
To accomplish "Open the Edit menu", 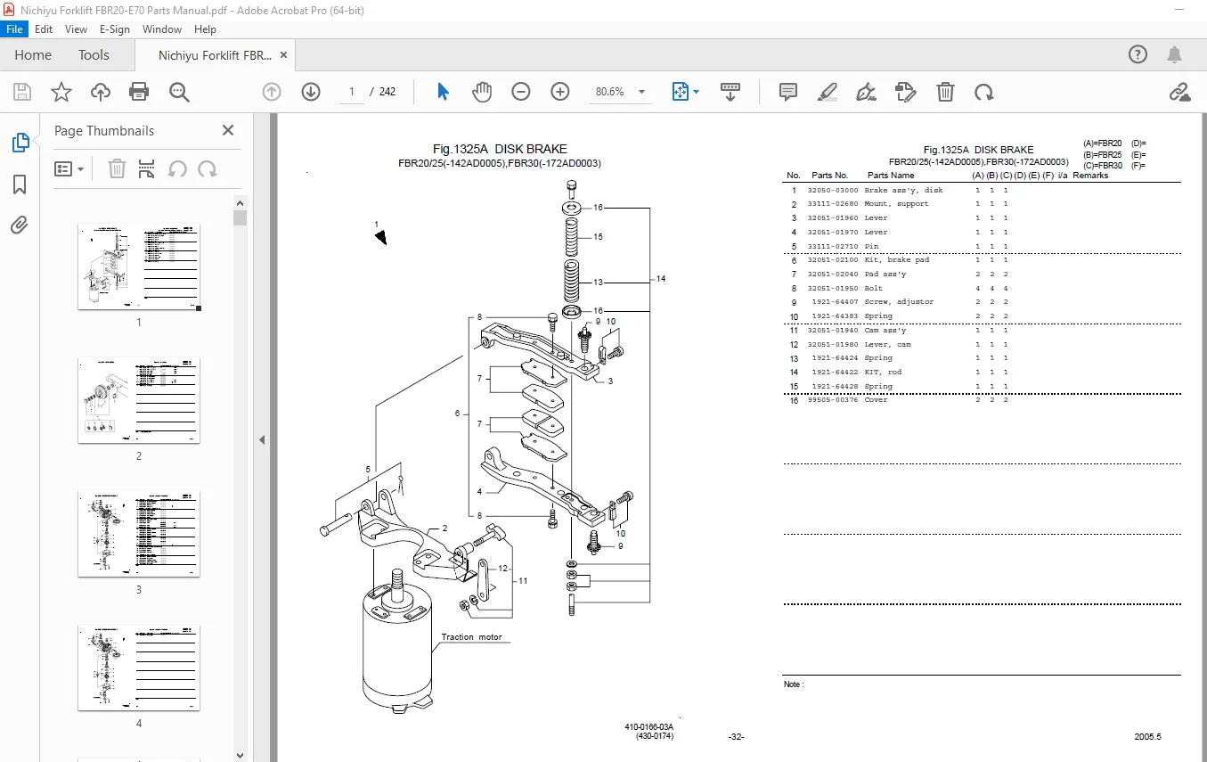I will pos(44,29).
